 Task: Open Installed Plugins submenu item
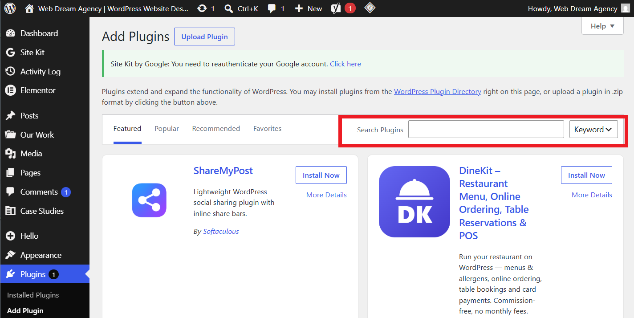[x=33, y=295]
